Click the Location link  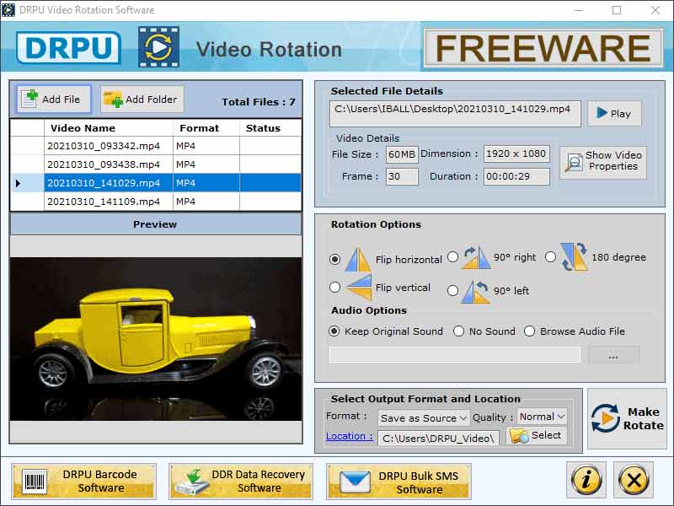pyautogui.click(x=349, y=436)
